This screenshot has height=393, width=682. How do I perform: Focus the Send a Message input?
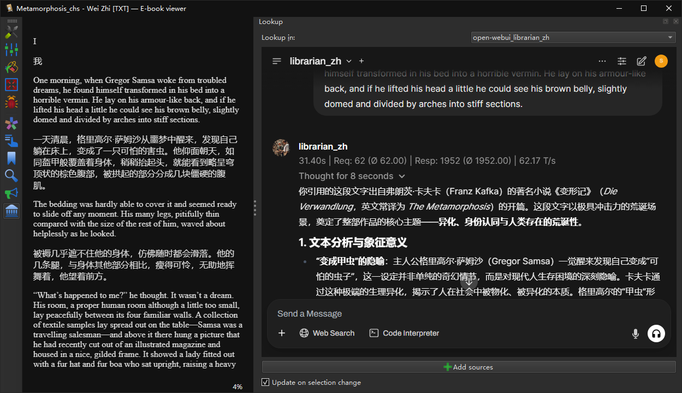pyautogui.click(x=468, y=313)
